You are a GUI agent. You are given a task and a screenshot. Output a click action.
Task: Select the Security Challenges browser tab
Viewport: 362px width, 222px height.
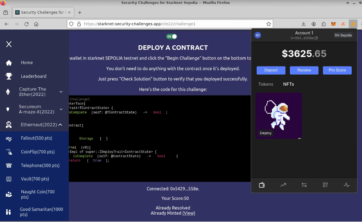(43, 12)
